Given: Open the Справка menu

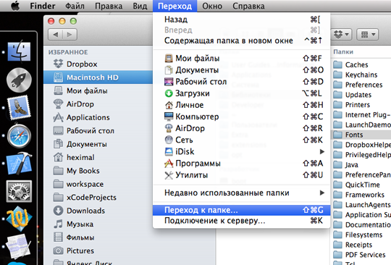Looking at the screenshot, I should point(248,6).
